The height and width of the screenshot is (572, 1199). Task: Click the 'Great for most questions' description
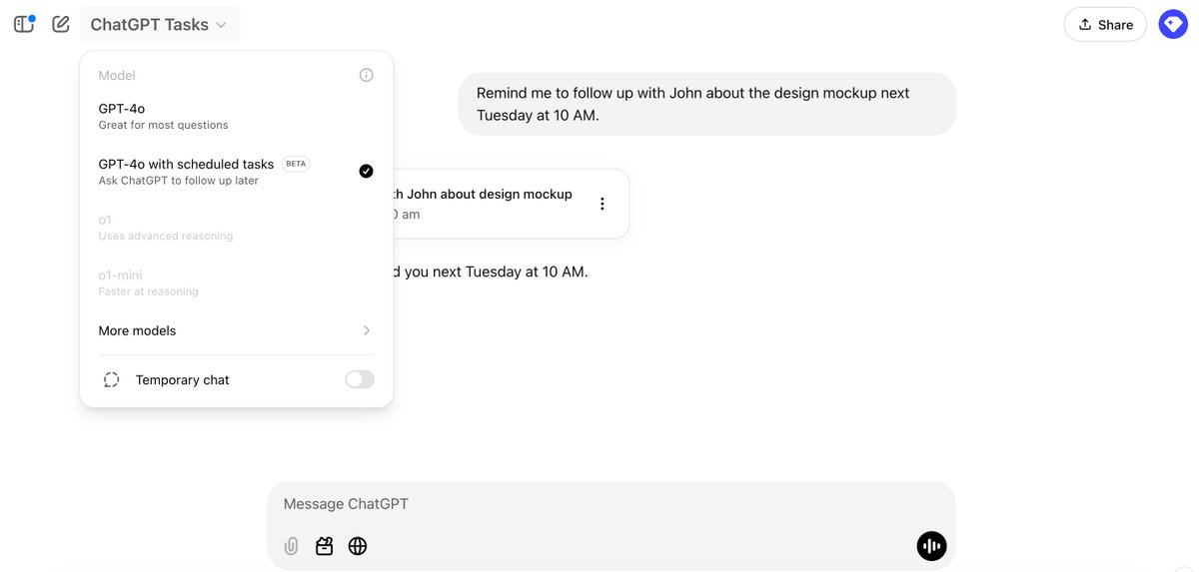(163, 125)
